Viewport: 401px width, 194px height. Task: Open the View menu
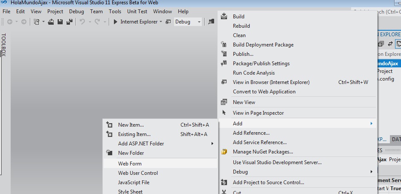[x=36, y=12]
